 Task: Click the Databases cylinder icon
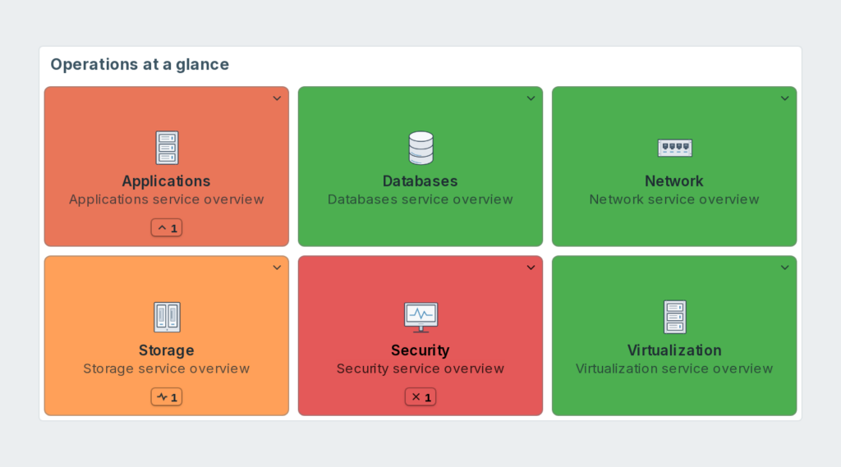(x=420, y=148)
